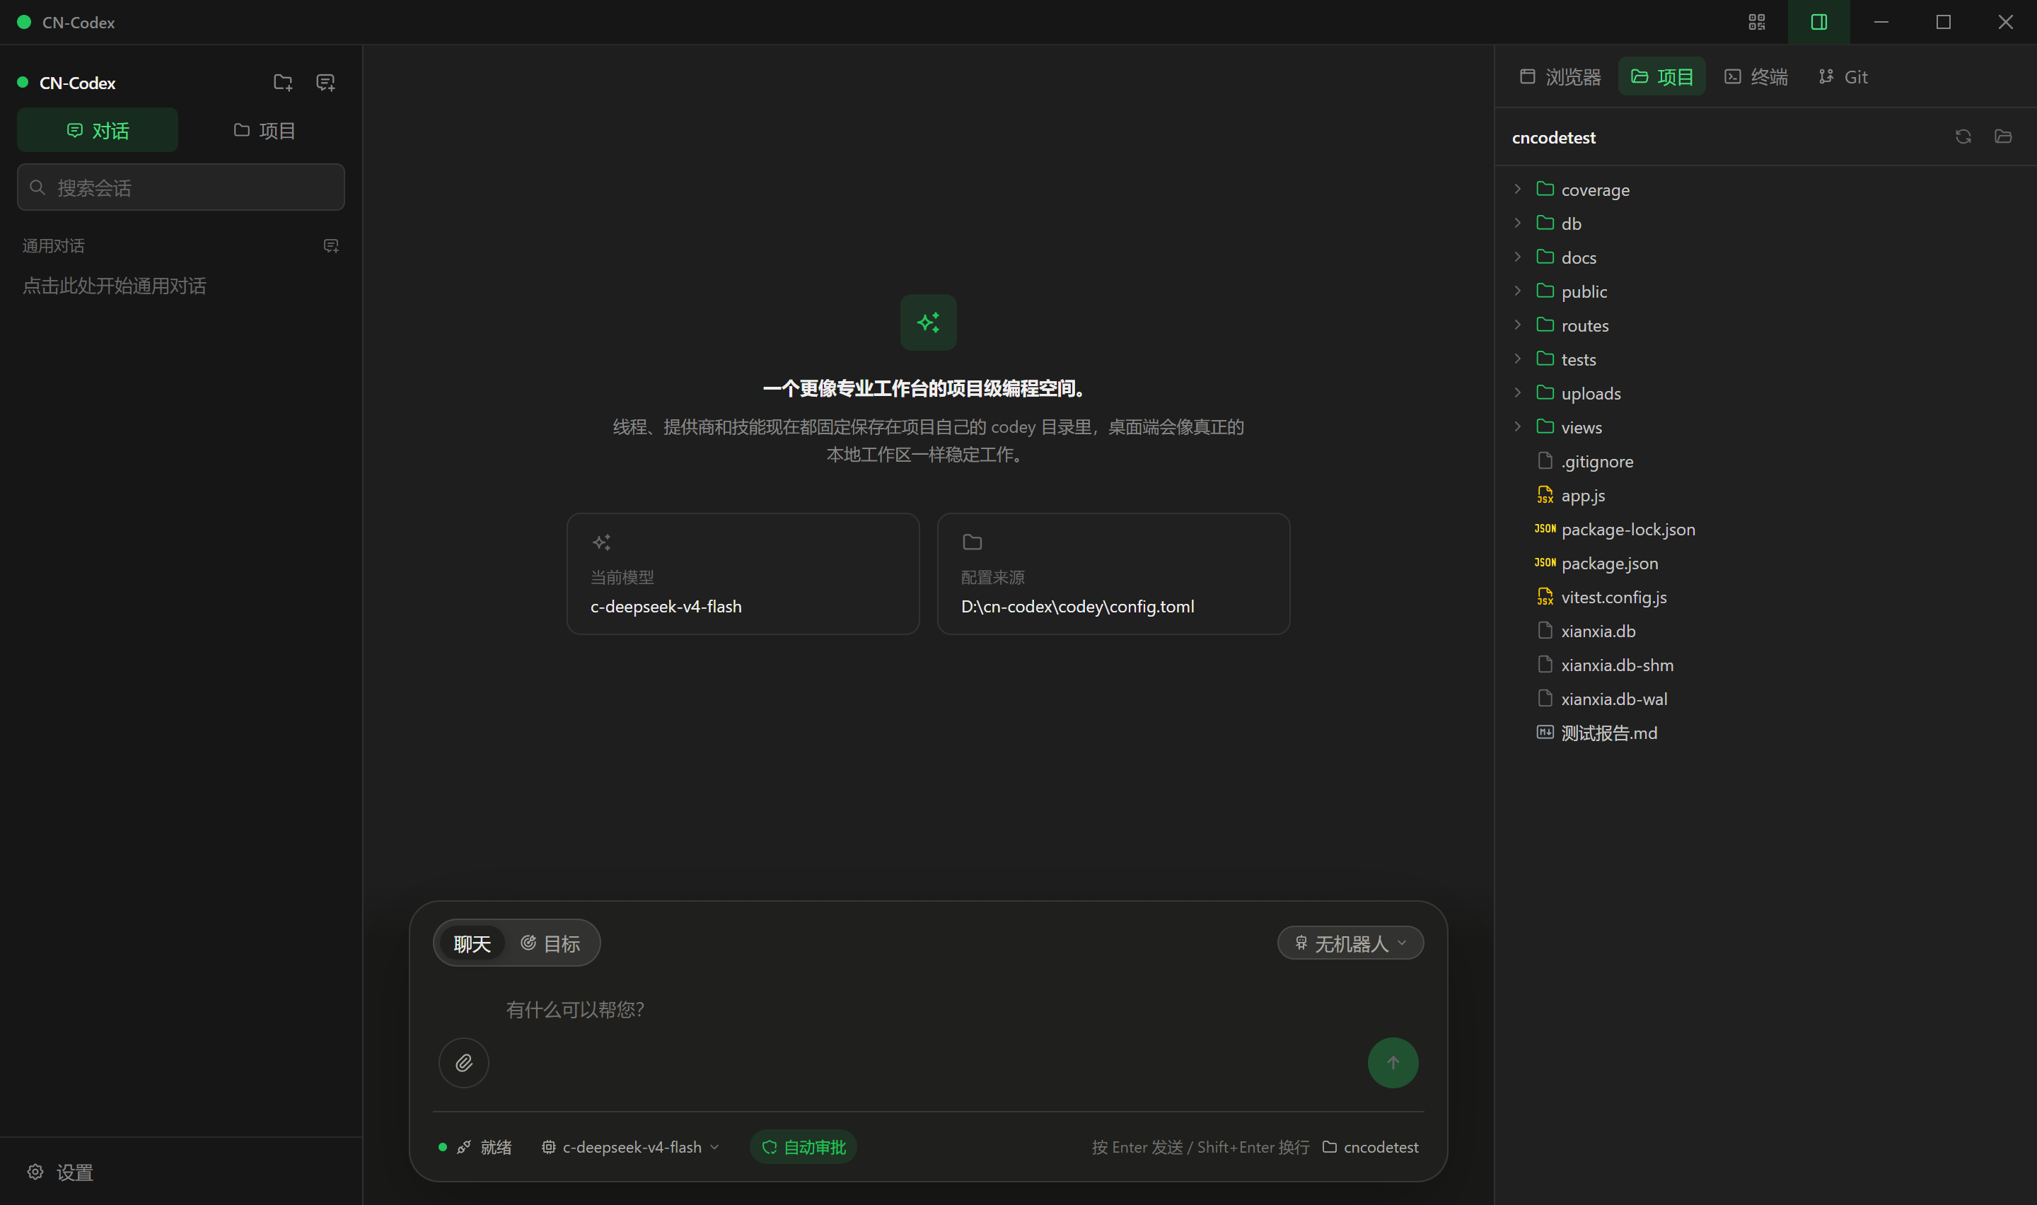2037x1205 pixels.
Task: Open cncodetest folder in file explorer icon
Action: 2003,136
